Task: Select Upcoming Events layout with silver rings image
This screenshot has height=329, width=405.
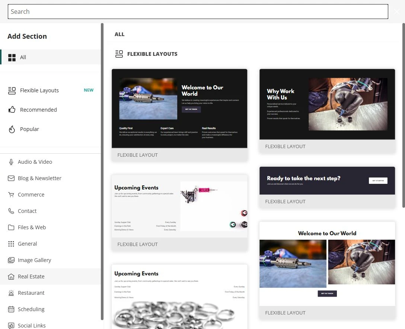Action: [179, 297]
